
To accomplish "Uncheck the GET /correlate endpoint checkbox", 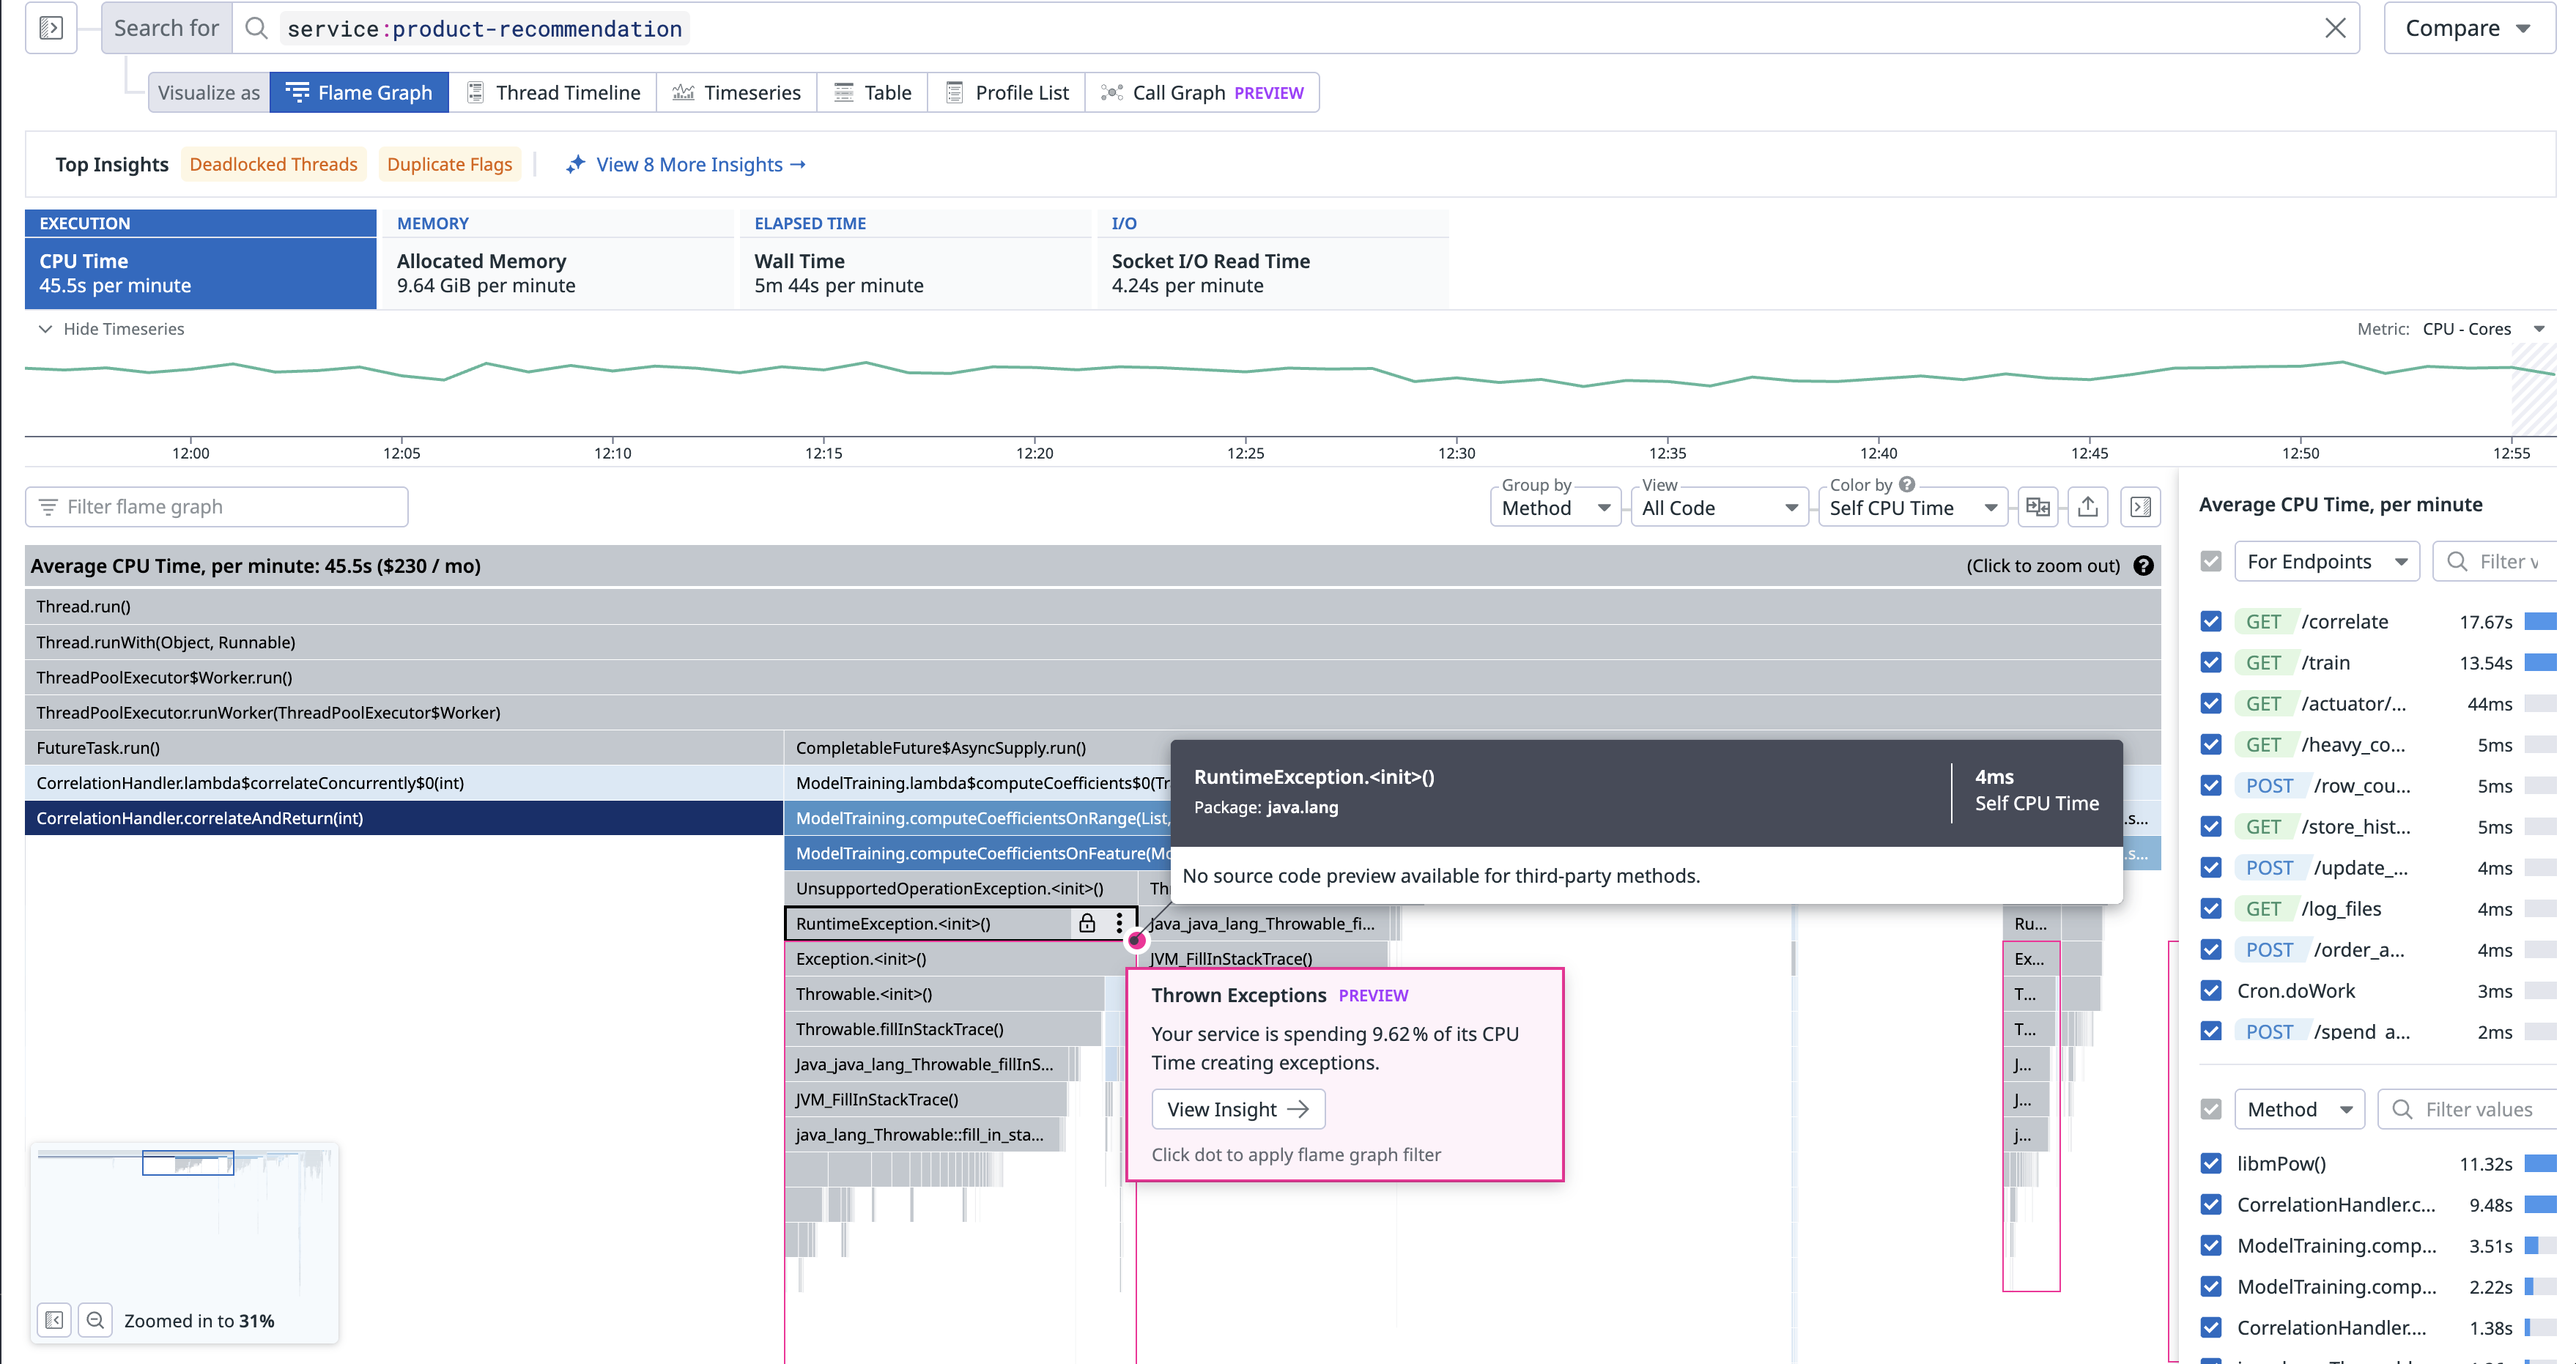I will coord(2211,621).
